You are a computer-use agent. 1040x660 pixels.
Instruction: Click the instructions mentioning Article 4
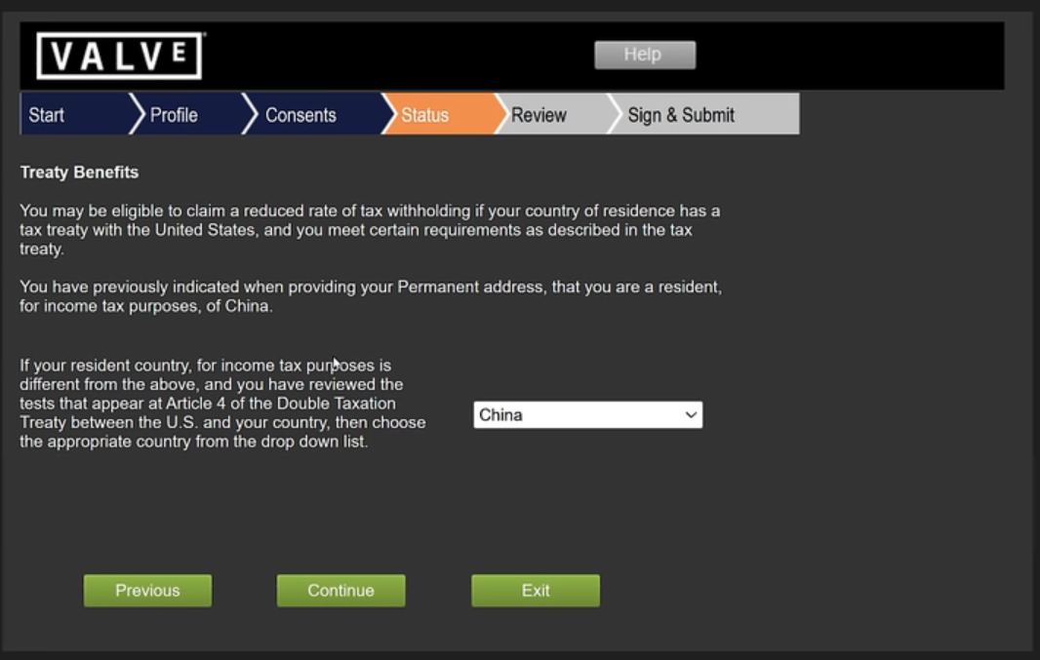pyautogui.click(x=222, y=404)
